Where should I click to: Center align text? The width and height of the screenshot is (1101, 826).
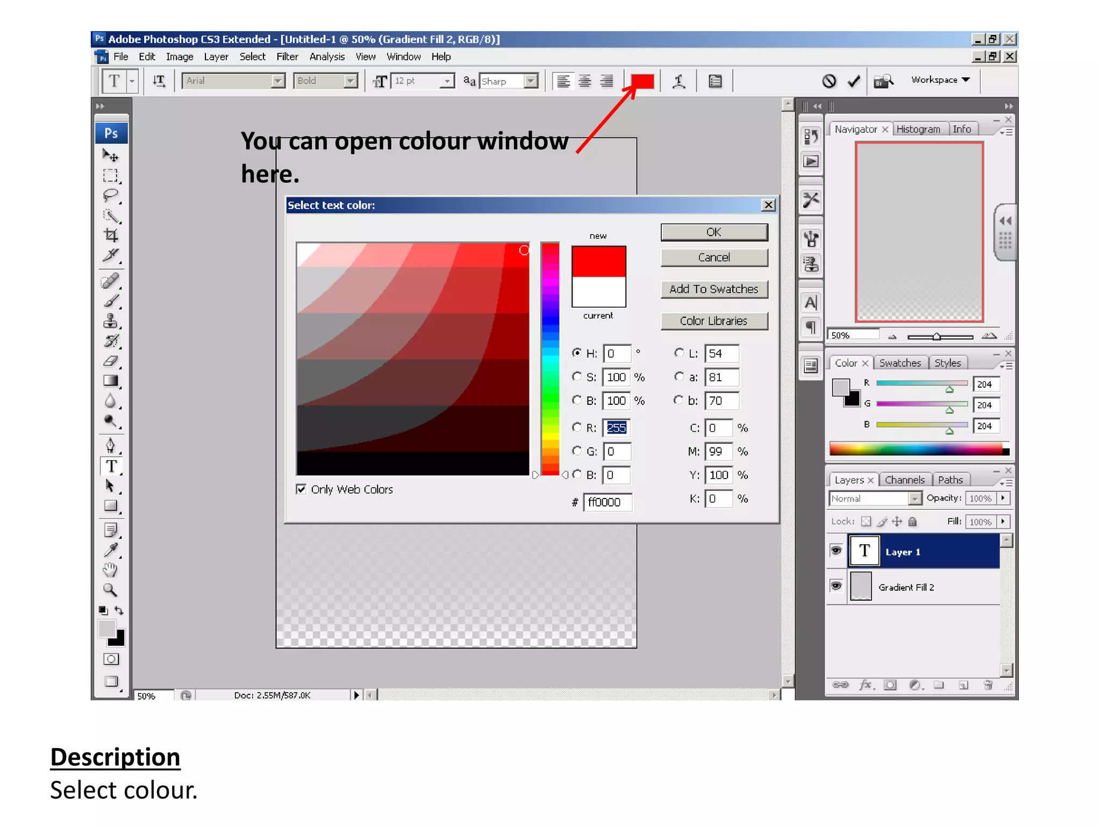coord(585,81)
